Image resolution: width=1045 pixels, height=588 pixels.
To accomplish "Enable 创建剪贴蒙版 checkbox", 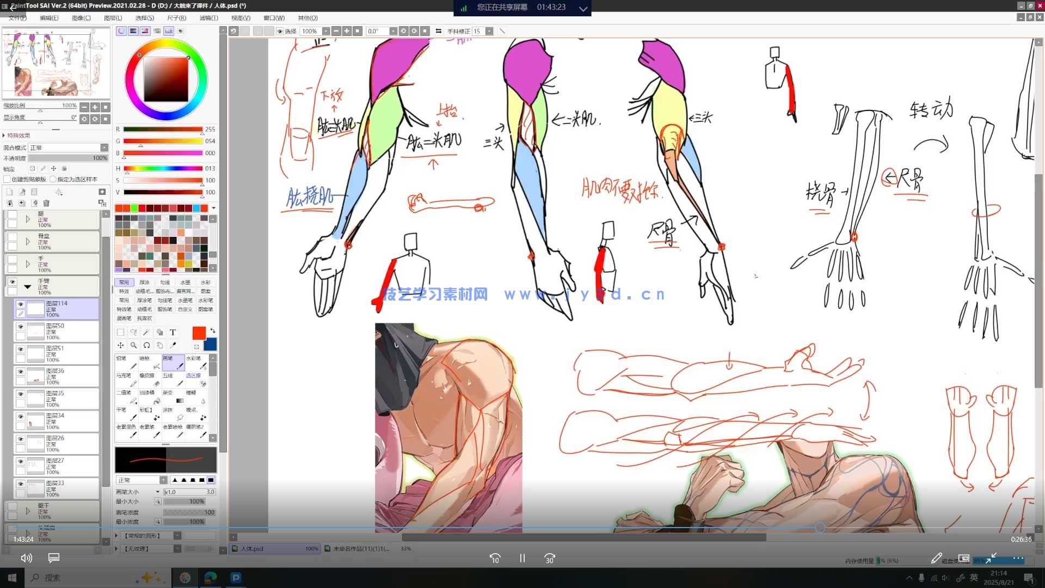I will (x=7, y=179).
